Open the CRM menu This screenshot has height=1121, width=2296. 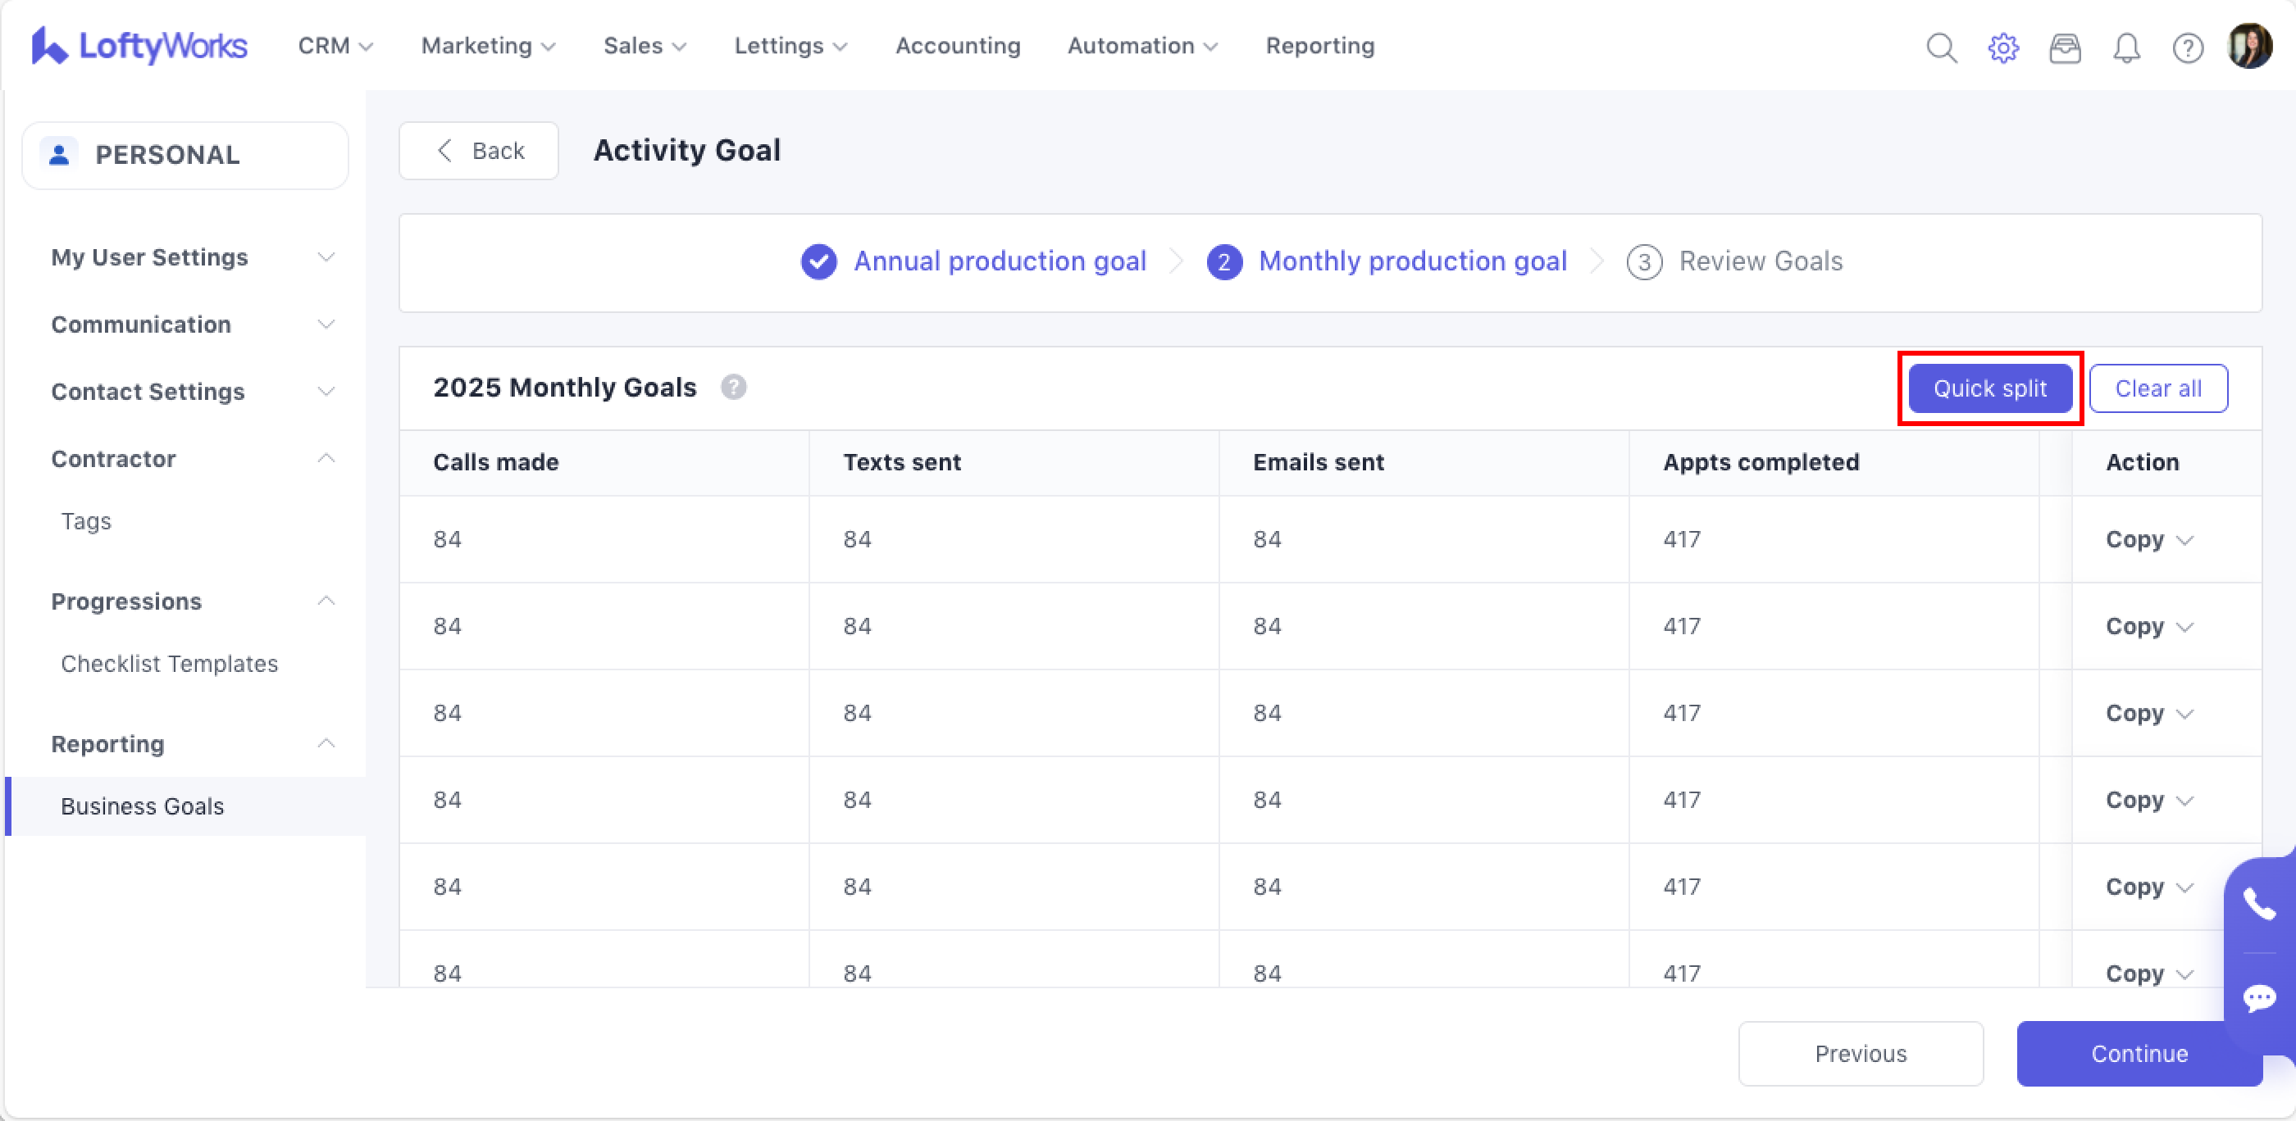(335, 45)
